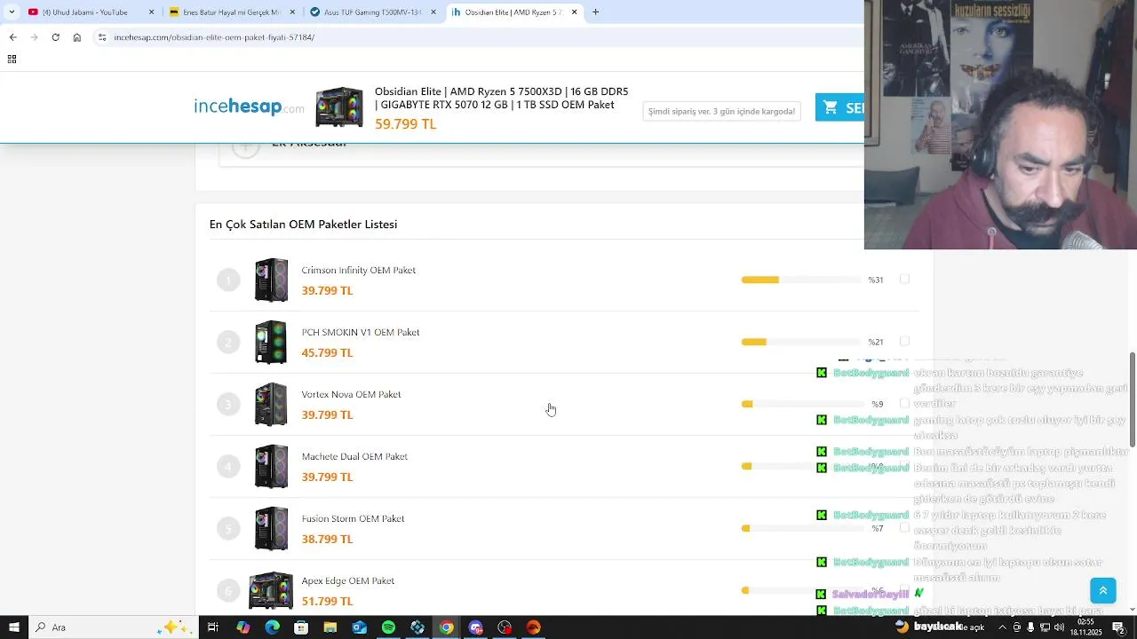Click the 'En Çok Satılan OEM Paketler Listesi' heading
This screenshot has width=1137, height=639.
click(303, 225)
